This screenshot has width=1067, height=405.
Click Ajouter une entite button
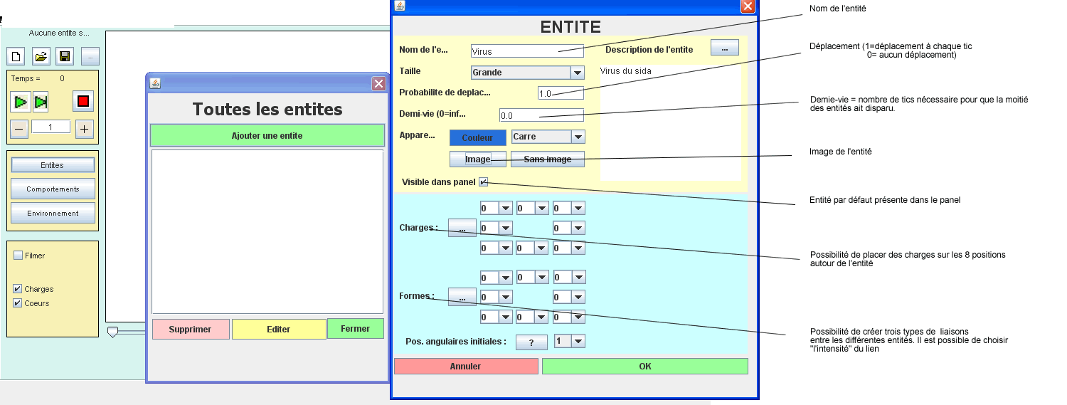pyautogui.click(x=267, y=136)
